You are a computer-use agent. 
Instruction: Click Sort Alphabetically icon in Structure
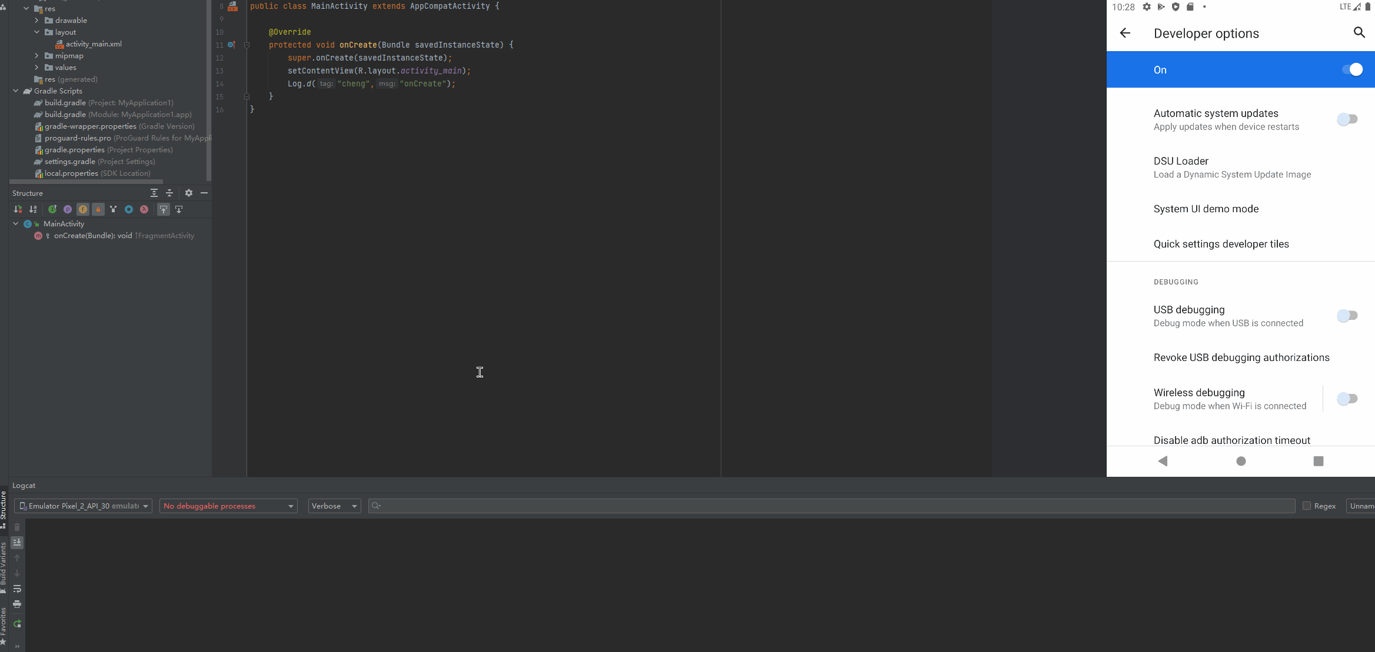(x=33, y=209)
